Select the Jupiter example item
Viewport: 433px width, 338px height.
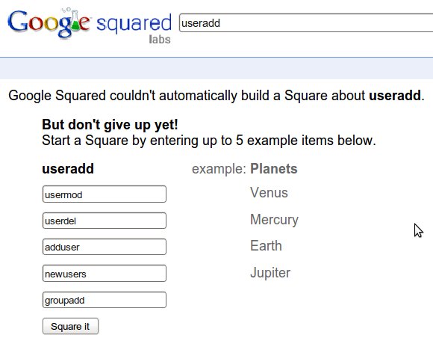(270, 273)
